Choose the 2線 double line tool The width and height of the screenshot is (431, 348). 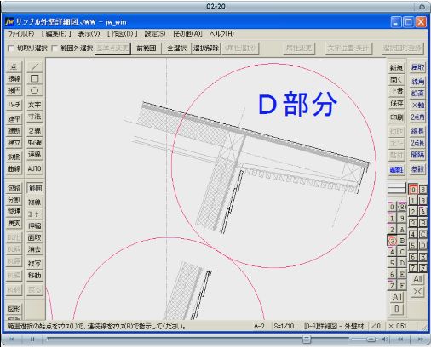pos(34,131)
